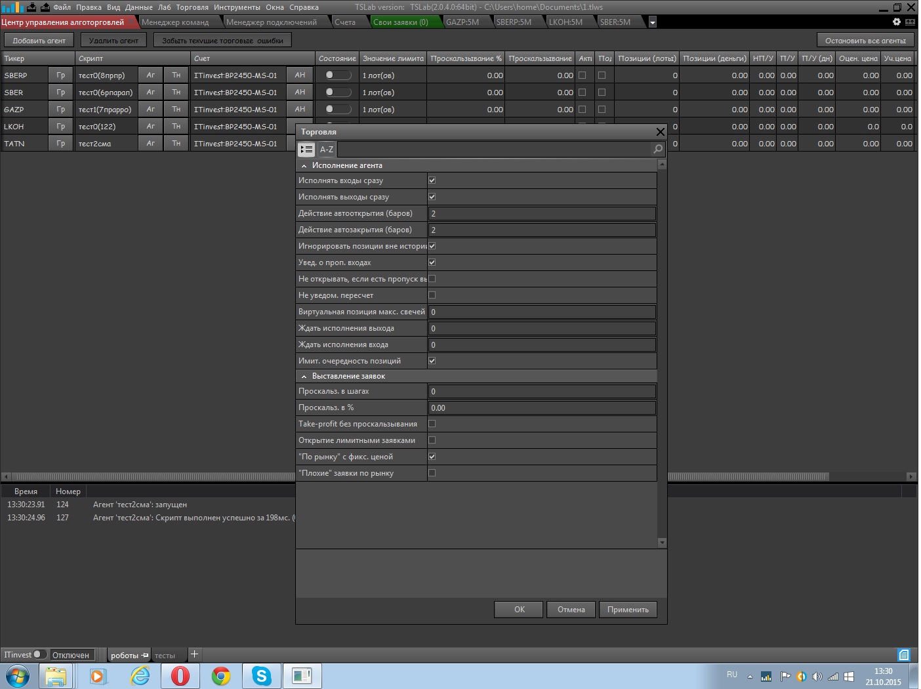Viewport: 921px width, 689px height.
Task: Enable the Take-profit без проскальзывания checkbox
Action: [432, 423]
